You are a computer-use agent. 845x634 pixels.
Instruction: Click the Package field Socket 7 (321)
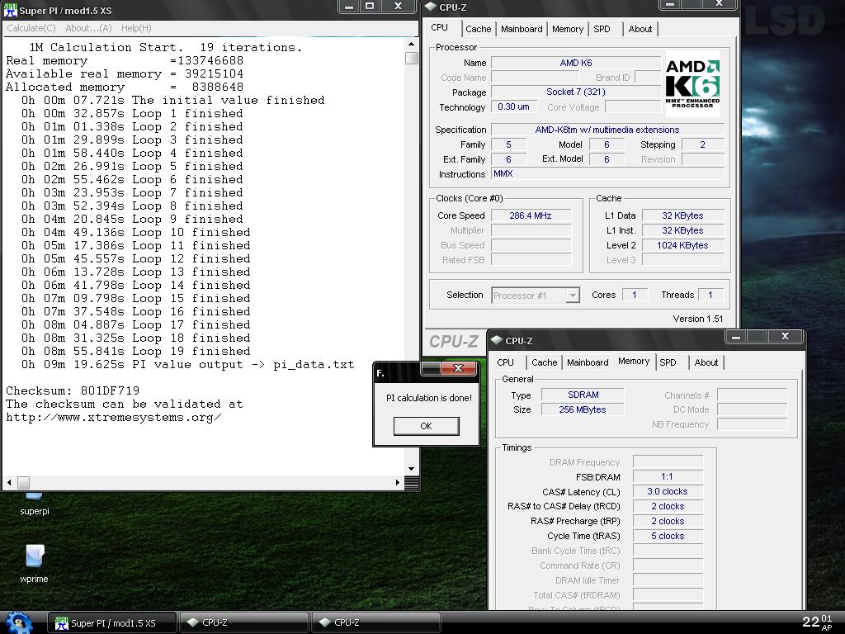(575, 92)
